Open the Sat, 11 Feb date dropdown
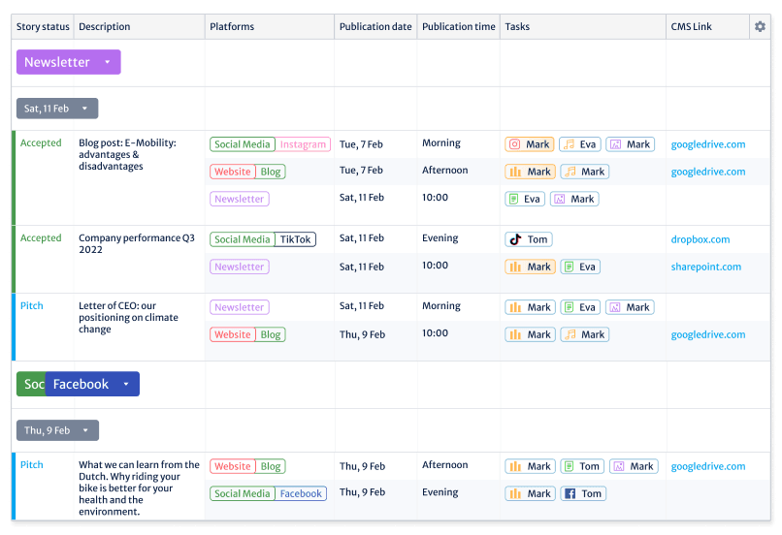 [84, 109]
